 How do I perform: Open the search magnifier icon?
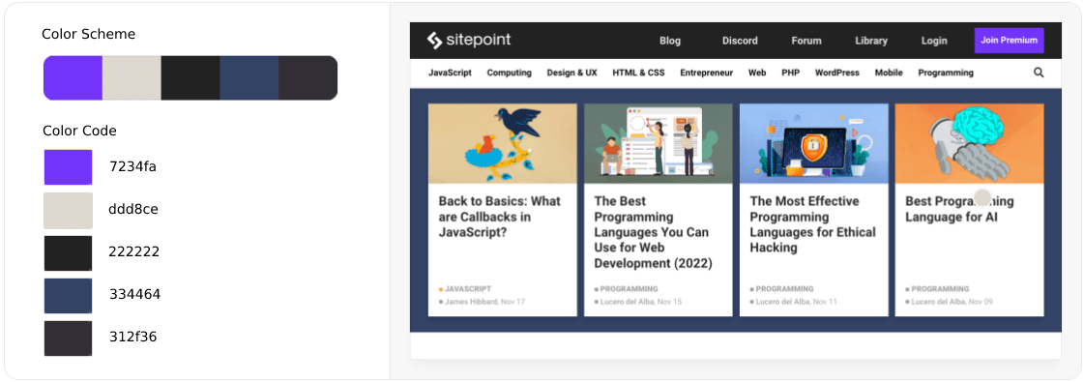click(x=1039, y=73)
